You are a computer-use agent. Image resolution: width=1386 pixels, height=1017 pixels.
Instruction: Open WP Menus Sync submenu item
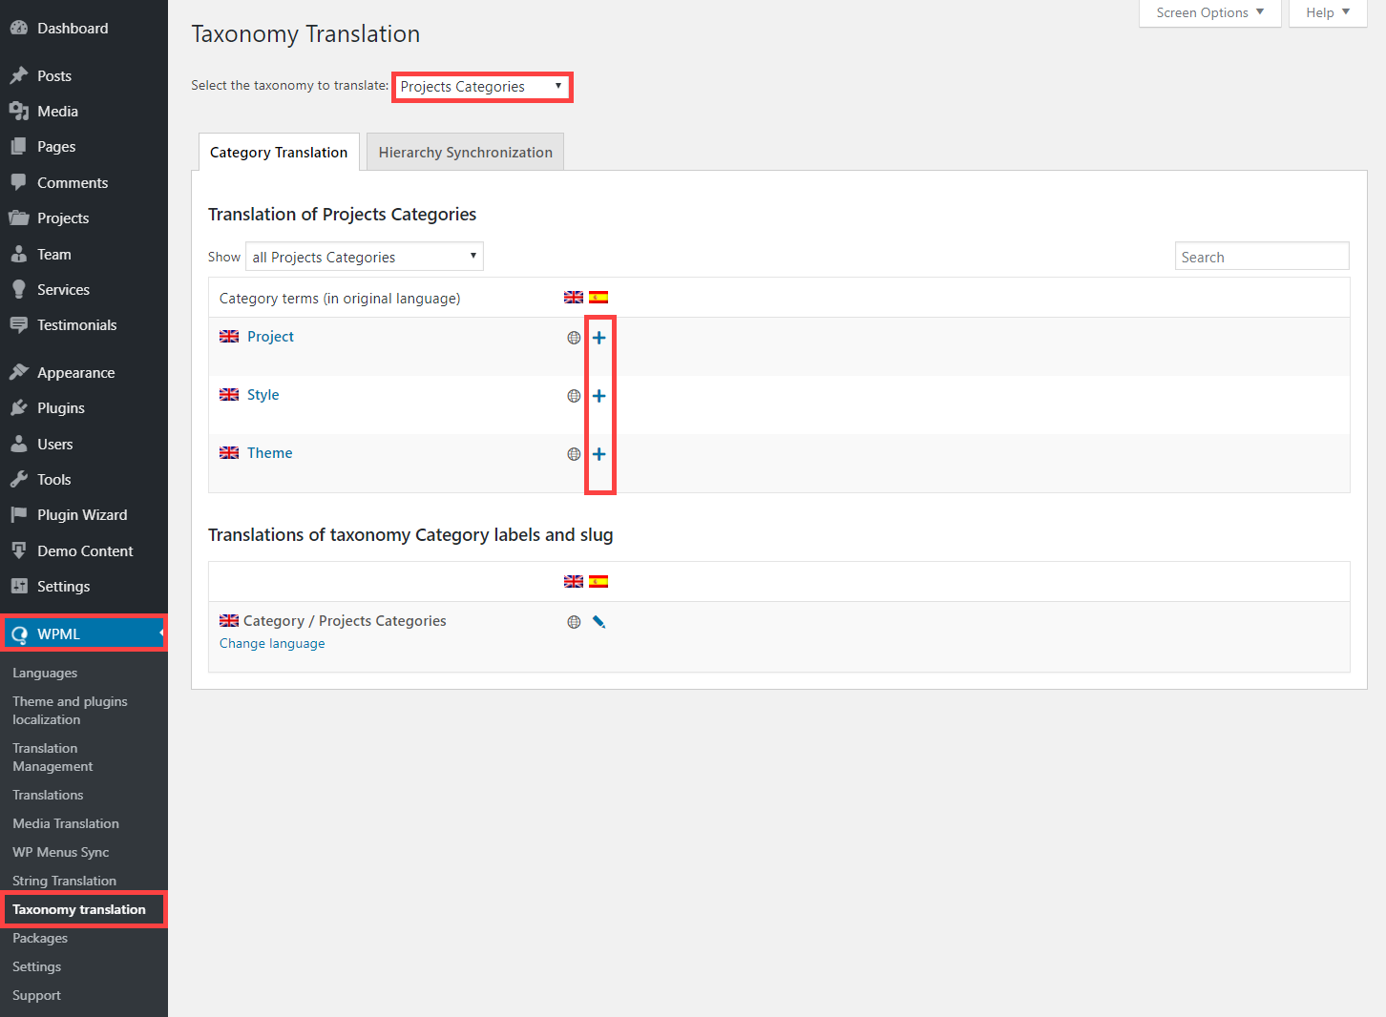tap(61, 853)
